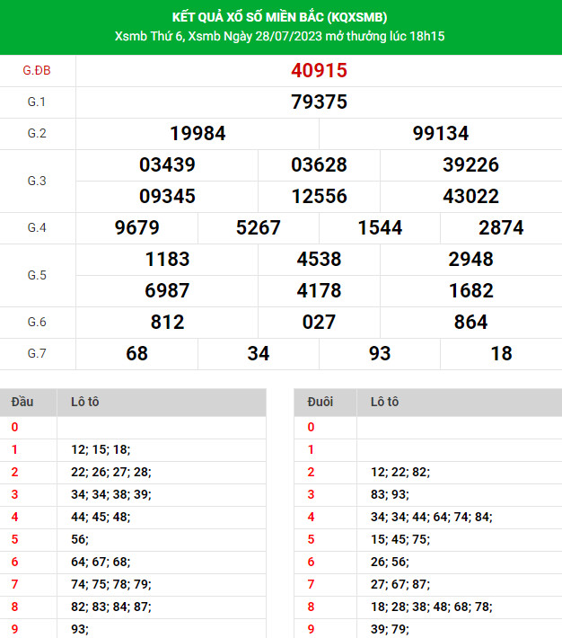The width and height of the screenshot is (562, 638).
Task: Select the row 18; 28; 38; 48; 68; 78;
Action: [x=428, y=607]
